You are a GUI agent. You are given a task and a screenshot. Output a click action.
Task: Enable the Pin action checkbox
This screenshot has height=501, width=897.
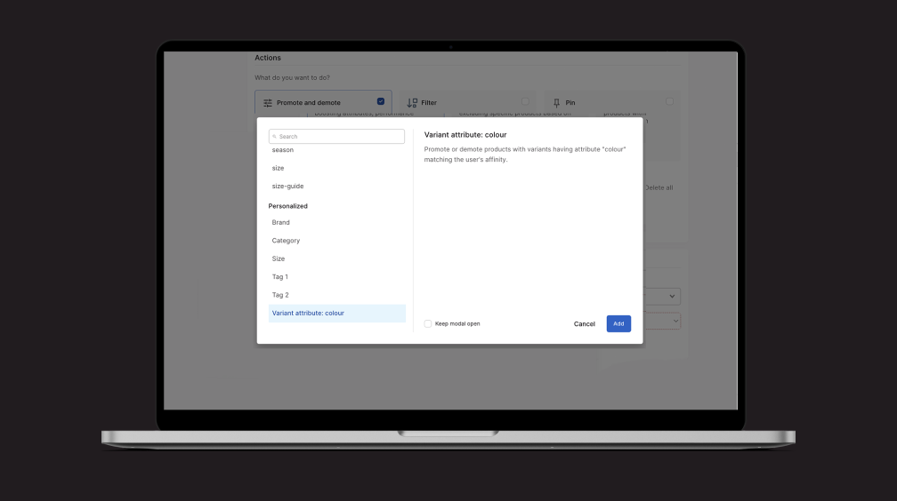click(669, 101)
